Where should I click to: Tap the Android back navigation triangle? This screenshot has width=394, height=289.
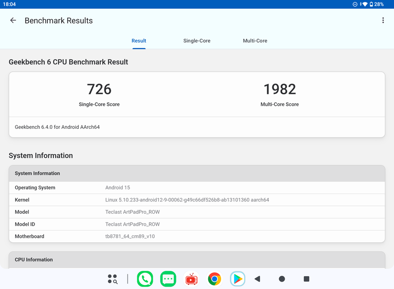point(258,279)
